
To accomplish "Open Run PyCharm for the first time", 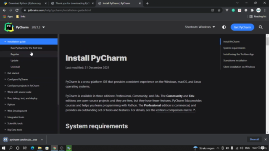I will (26, 48).
